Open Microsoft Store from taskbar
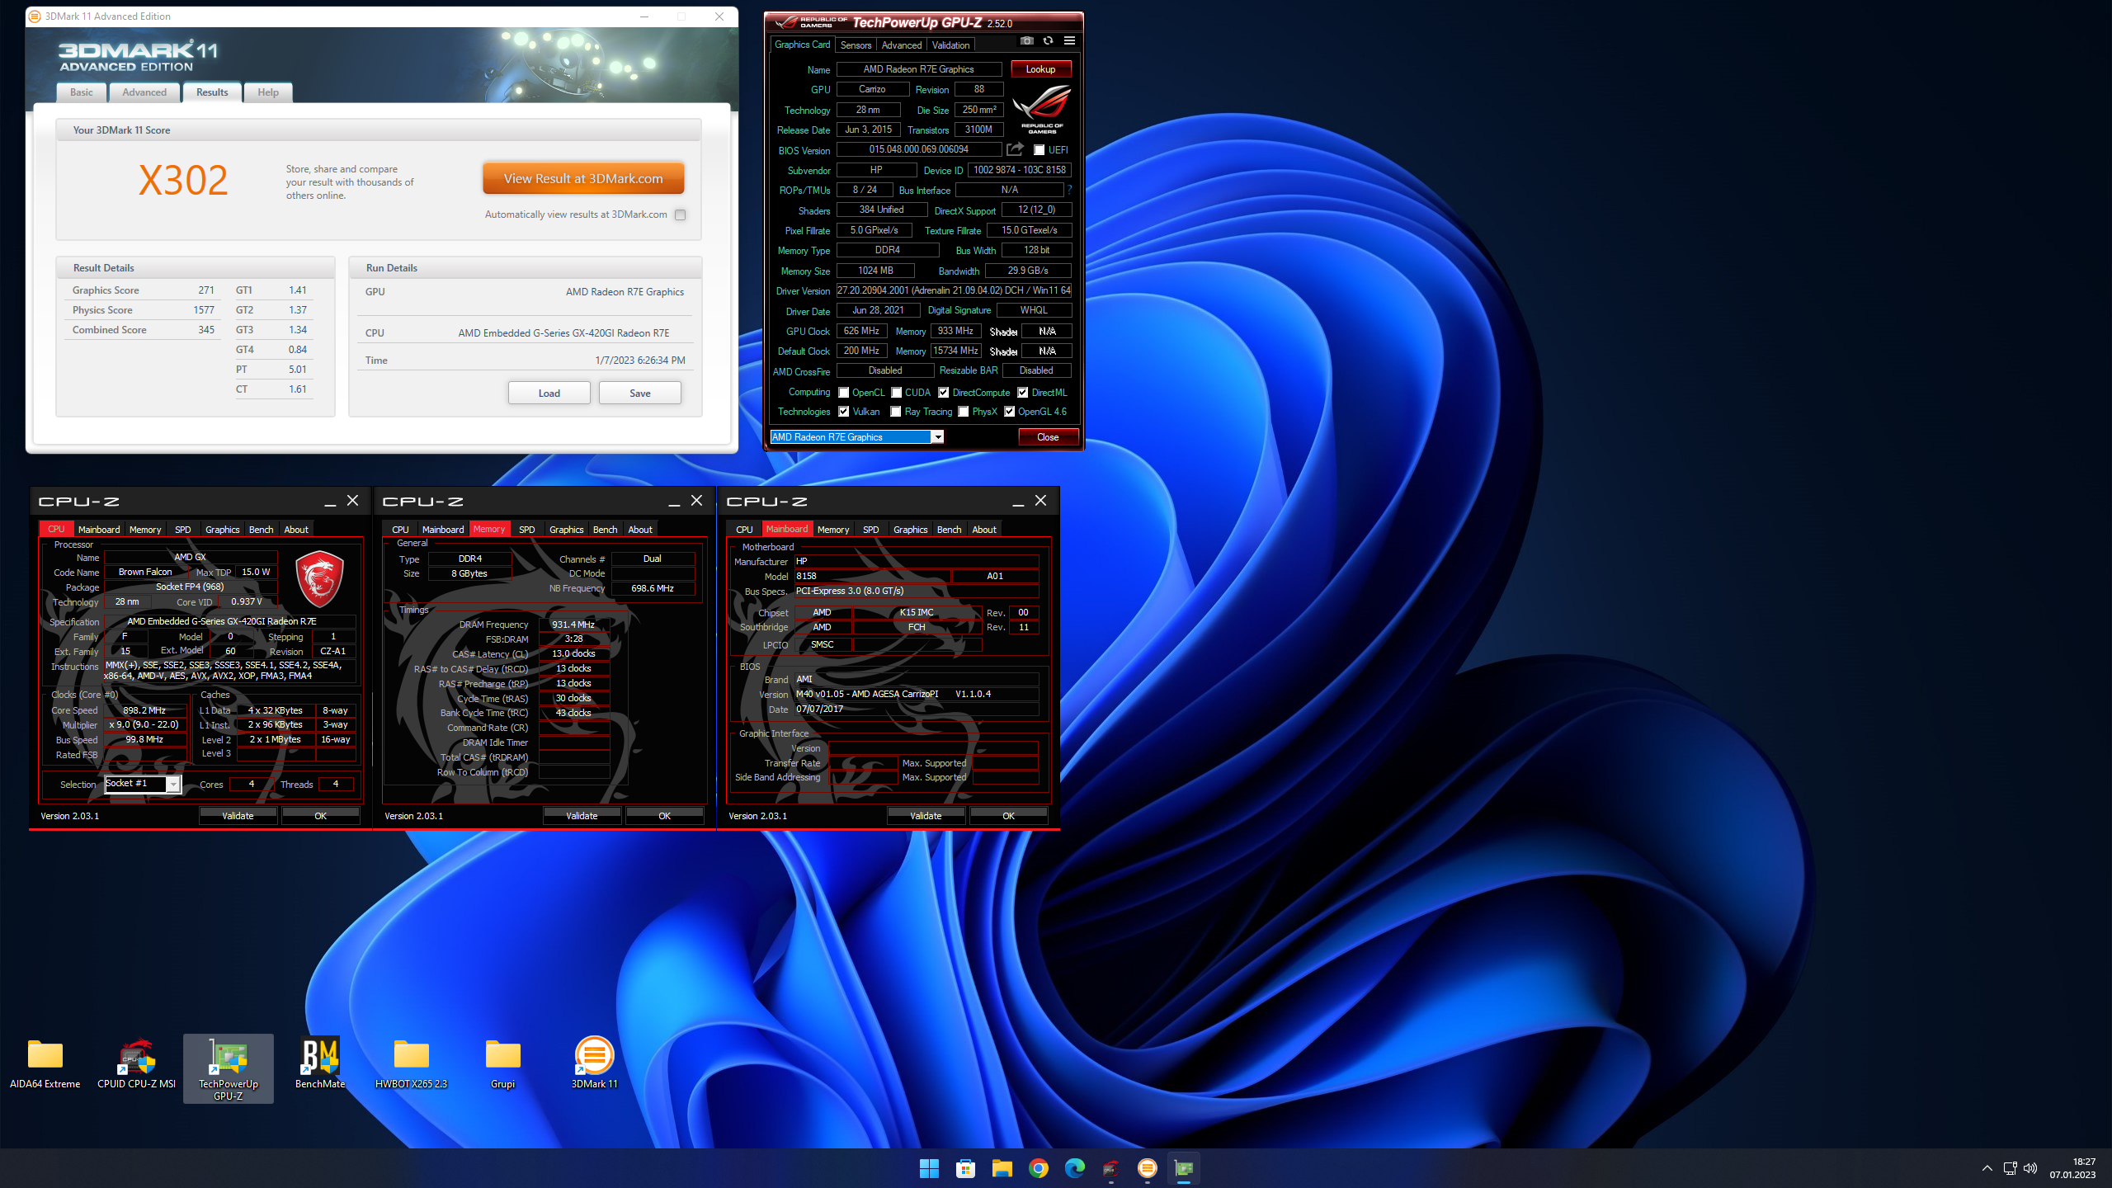The height and width of the screenshot is (1188, 2112). [x=965, y=1168]
